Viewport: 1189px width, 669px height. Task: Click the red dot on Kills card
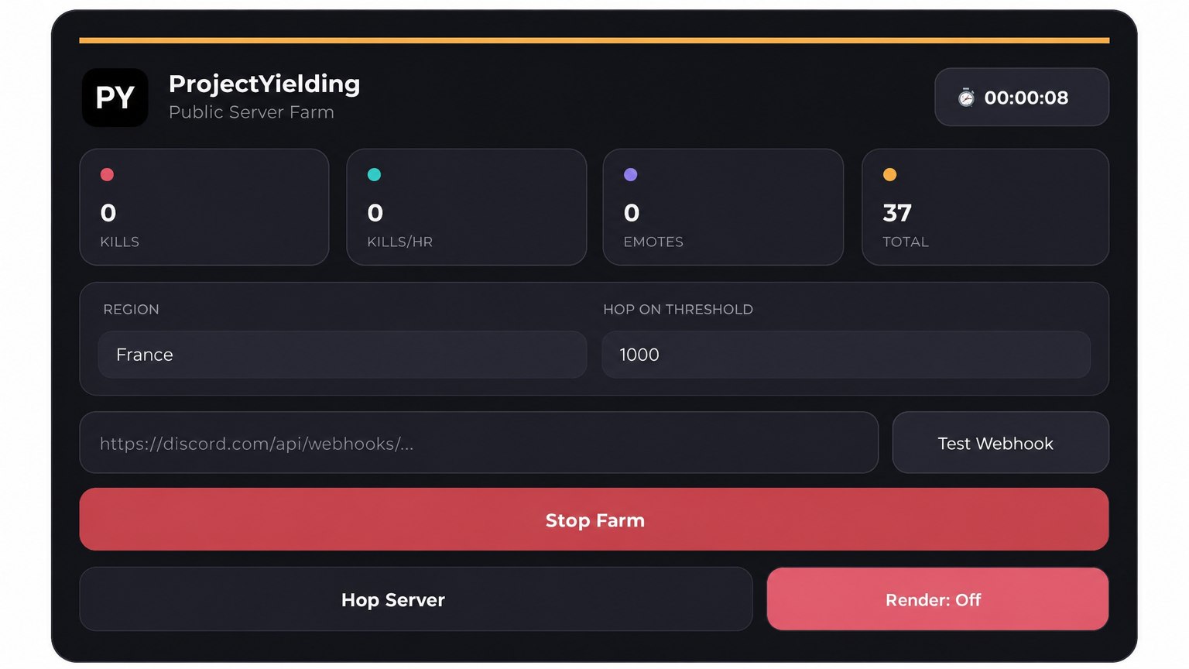point(107,174)
